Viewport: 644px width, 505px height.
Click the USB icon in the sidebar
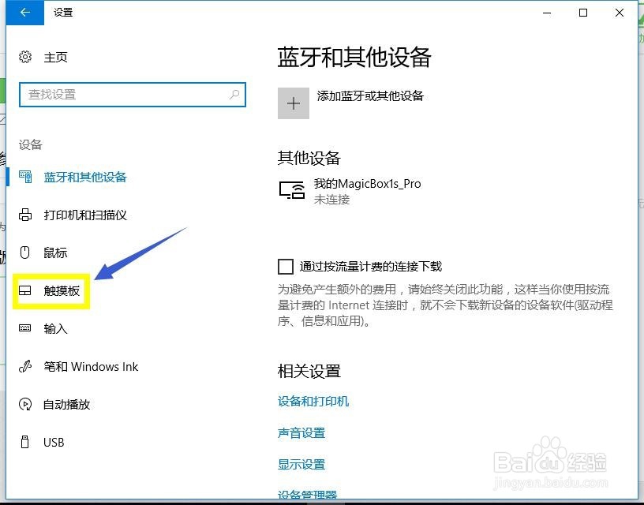point(26,442)
